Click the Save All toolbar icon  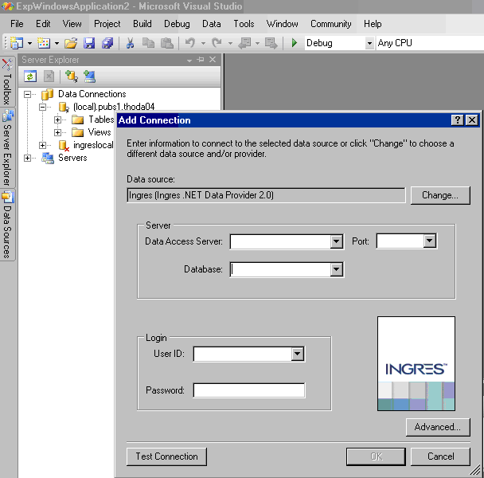click(x=107, y=43)
